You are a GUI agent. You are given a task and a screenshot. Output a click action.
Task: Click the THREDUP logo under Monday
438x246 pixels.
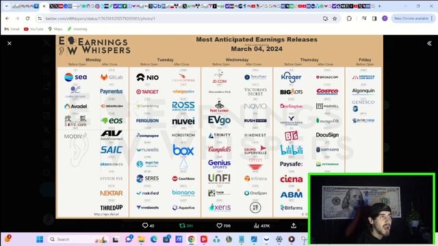112,208
